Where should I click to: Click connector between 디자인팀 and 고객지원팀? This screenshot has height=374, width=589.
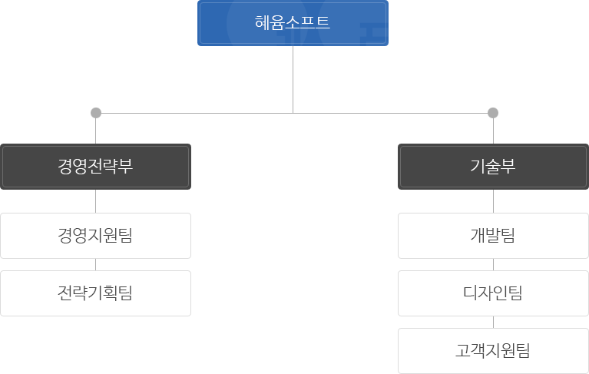point(493,322)
